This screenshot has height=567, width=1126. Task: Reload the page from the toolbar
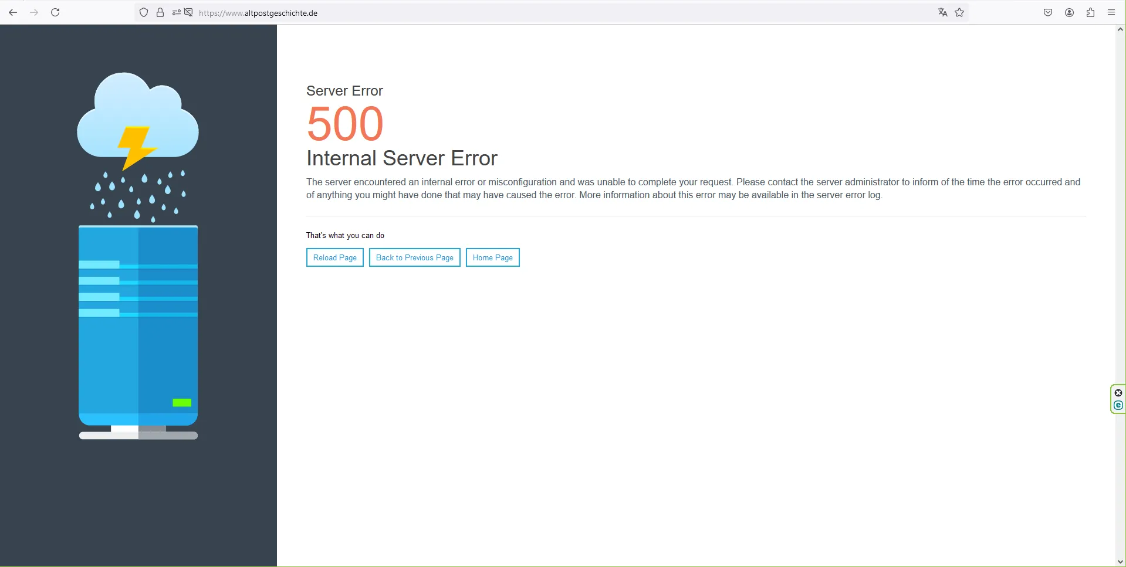click(55, 12)
